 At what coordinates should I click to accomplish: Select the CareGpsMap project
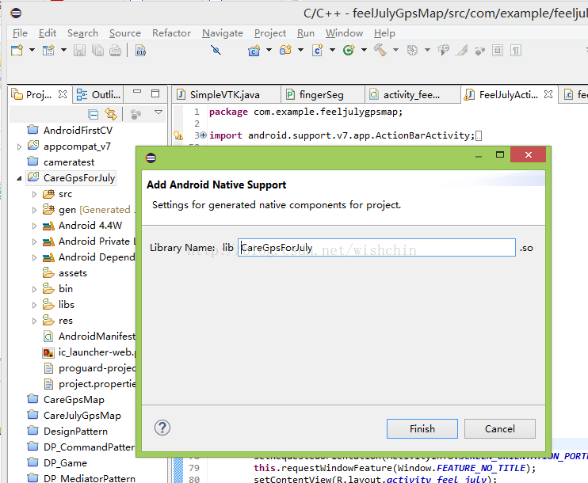click(66, 400)
